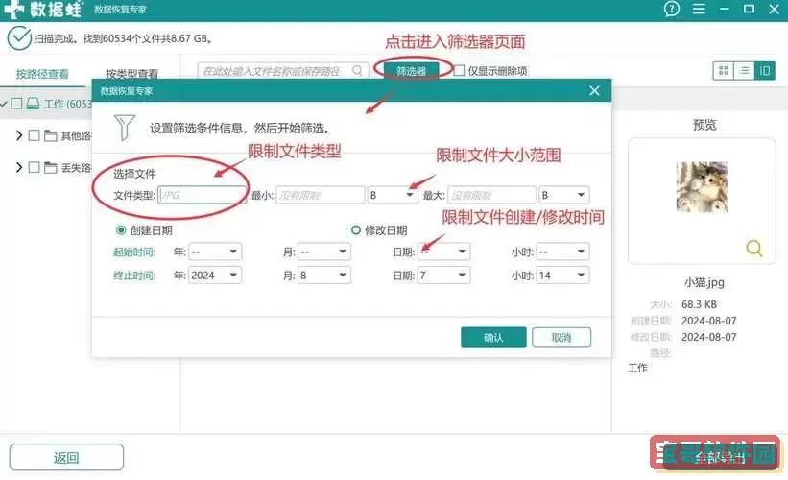Expand the 其他路径 tree node
Image resolution: width=788 pixels, height=480 pixels.
click(x=19, y=135)
